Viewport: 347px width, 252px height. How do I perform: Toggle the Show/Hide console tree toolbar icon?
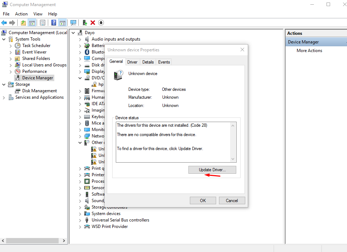(x=32, y=23)
